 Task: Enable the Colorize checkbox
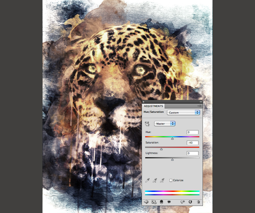171,180
